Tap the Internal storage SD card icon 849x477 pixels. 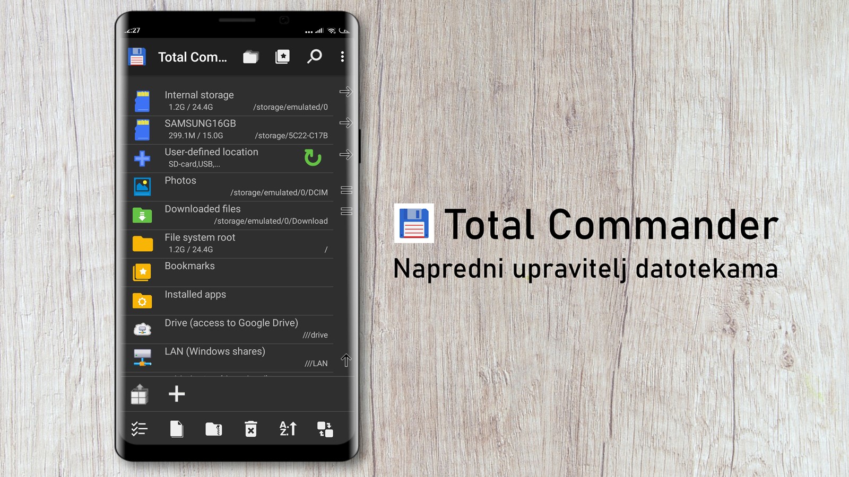[142, 101]
